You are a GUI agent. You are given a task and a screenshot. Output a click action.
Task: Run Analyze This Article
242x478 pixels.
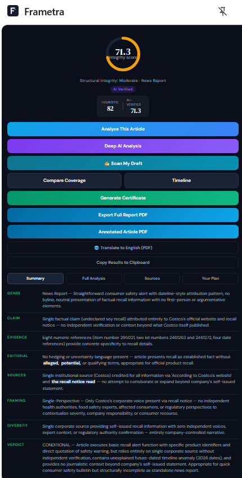[123, 129]
